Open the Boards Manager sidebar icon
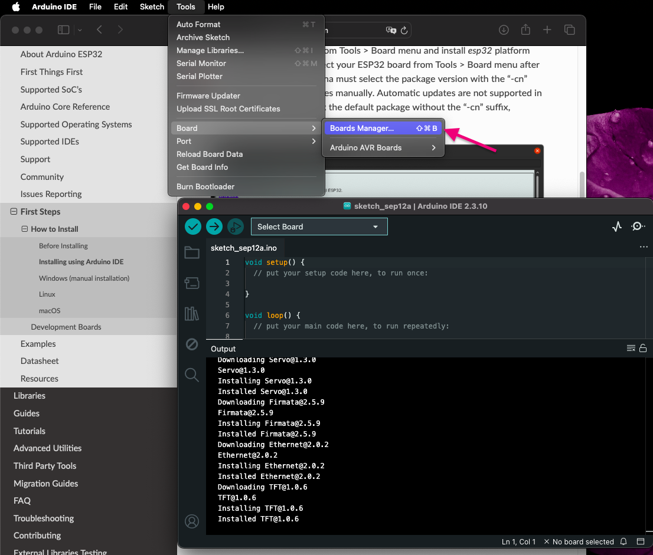The image size is (653, 555). (191, 283)
